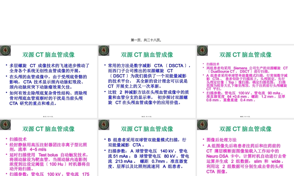Select the title 双源CT脑血管成像 on top-left slide
Screen dimensions: 294x176
tap(48, 54)
